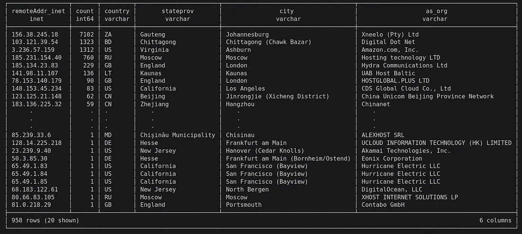Click the remoteAddr_inet column header
522x234 pixels.
(x=38, y=11)
